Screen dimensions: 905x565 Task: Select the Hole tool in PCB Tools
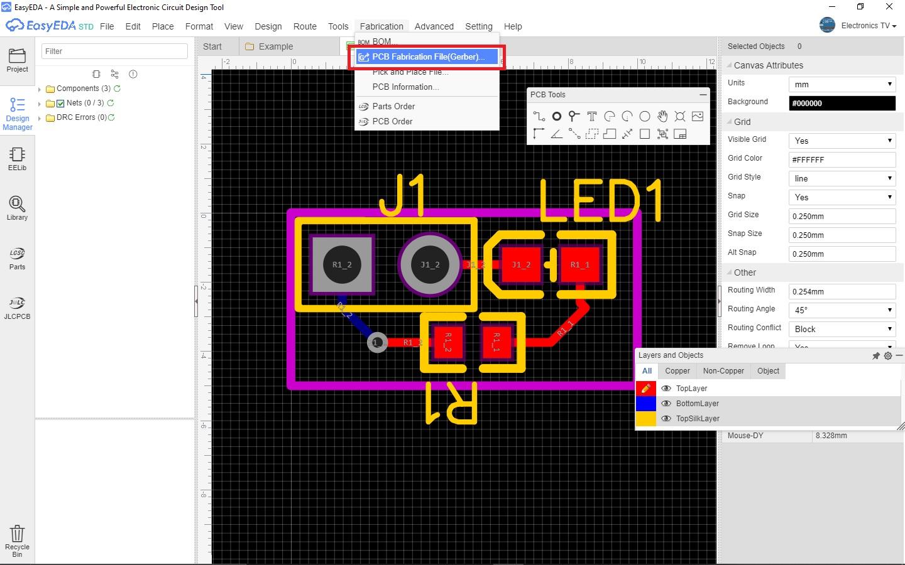tap(679, 116)
